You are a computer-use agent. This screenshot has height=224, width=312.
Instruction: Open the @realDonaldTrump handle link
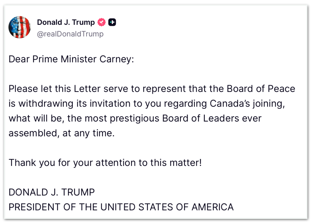[70, 34]
